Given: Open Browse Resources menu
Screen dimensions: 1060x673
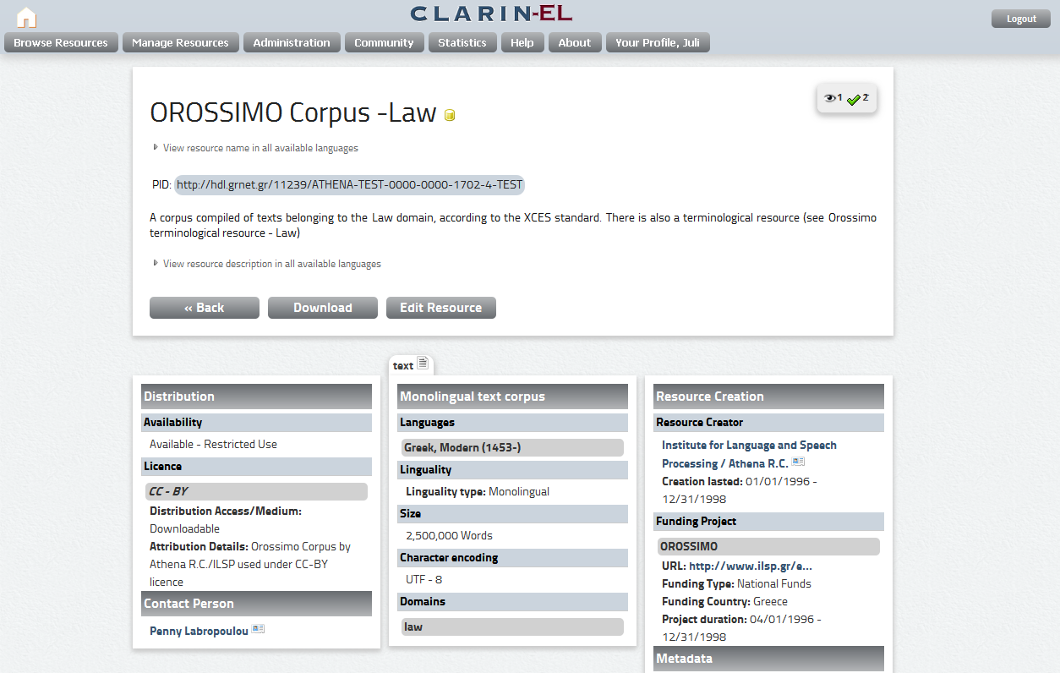Looking at the screenshot, I should (61, 42).
